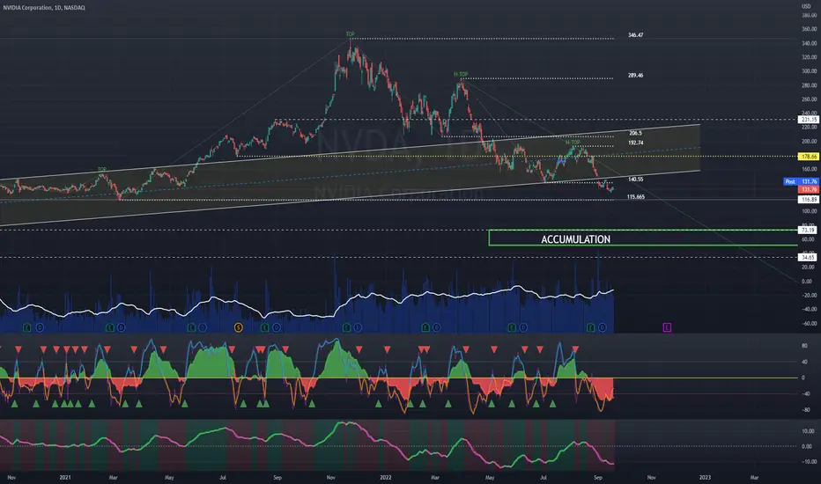Click the H-TOP label near the 192.74 level
821x484 pixels.
tap(573, 143)
